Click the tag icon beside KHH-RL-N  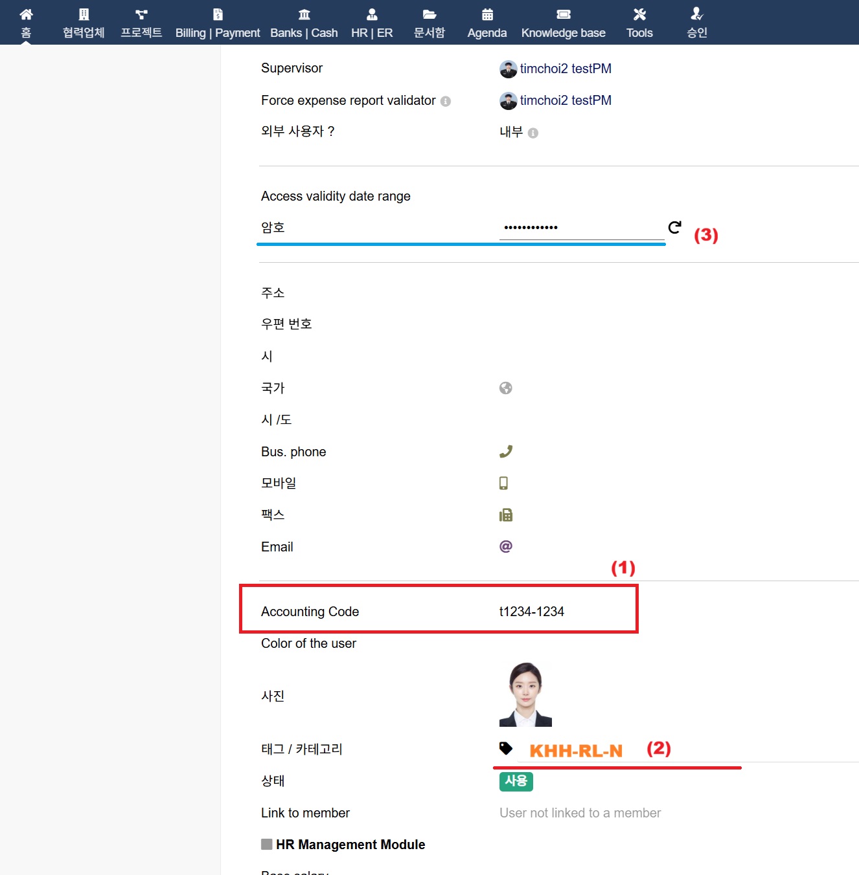coord(506,749)
